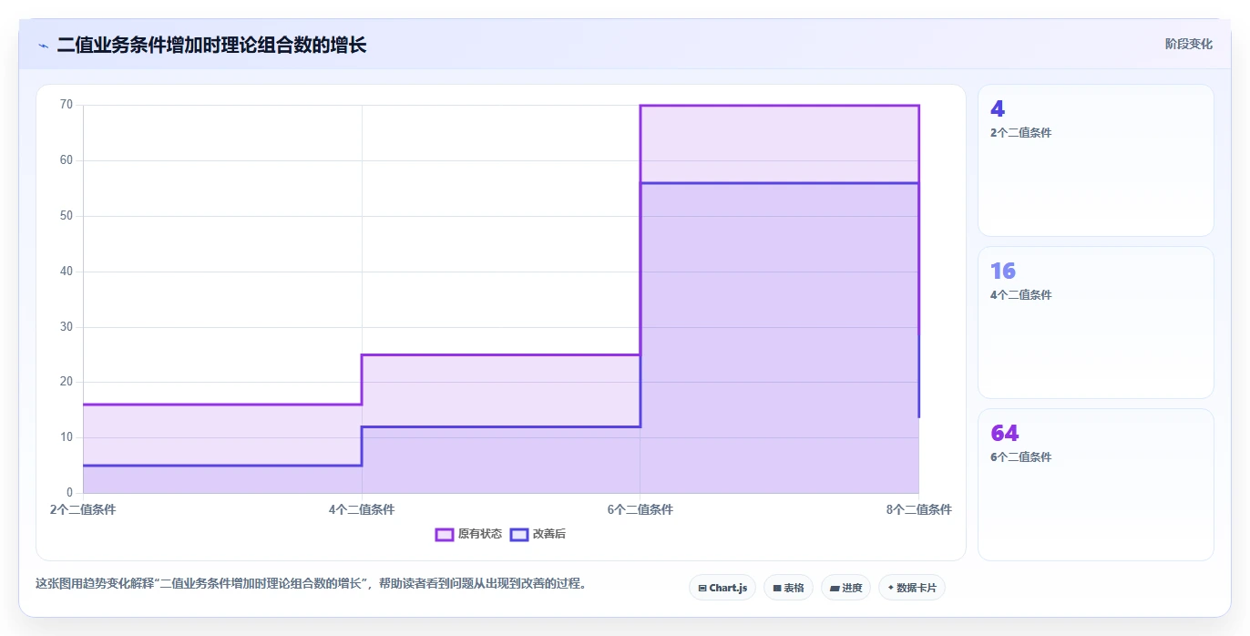Click the y-axis value 60
The height and width of the screenshot is (636, 1250).
pyautogui.click(x=67, y=160)
